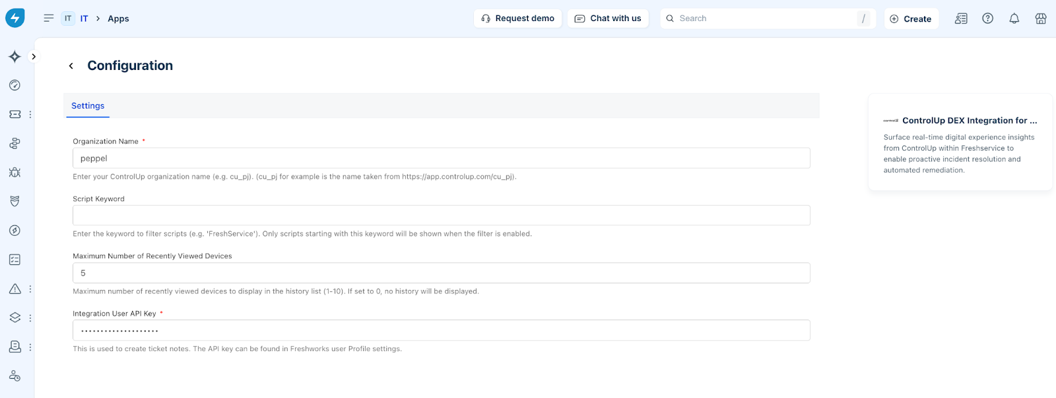The width and height of the screenshot is (1056, 398).
Task: Open the bug icon in sidebar
Action: (15, 172)
